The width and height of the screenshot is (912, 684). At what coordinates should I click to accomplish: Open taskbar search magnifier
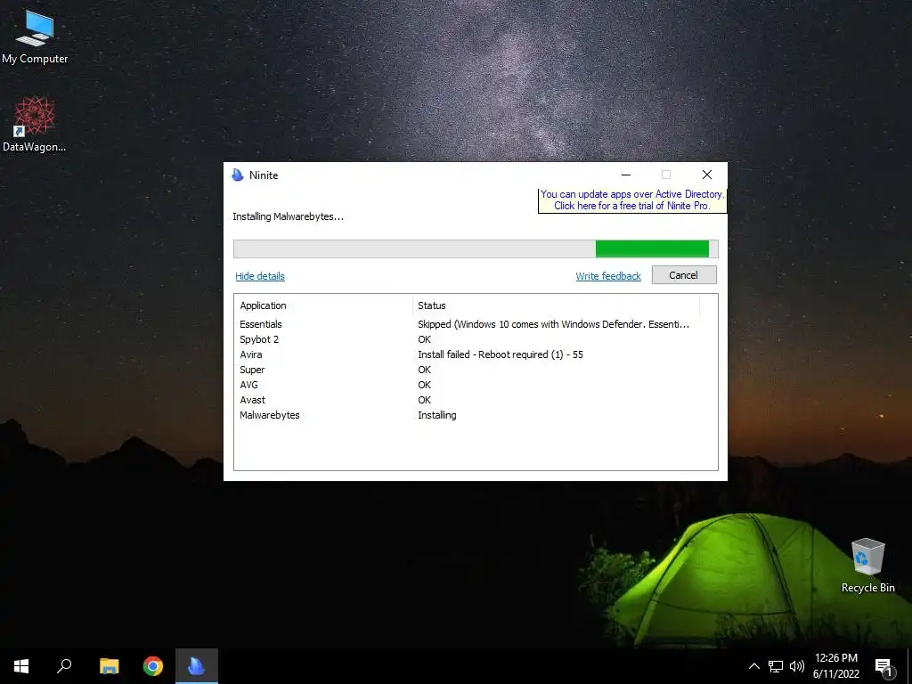(x=64, y=666)
